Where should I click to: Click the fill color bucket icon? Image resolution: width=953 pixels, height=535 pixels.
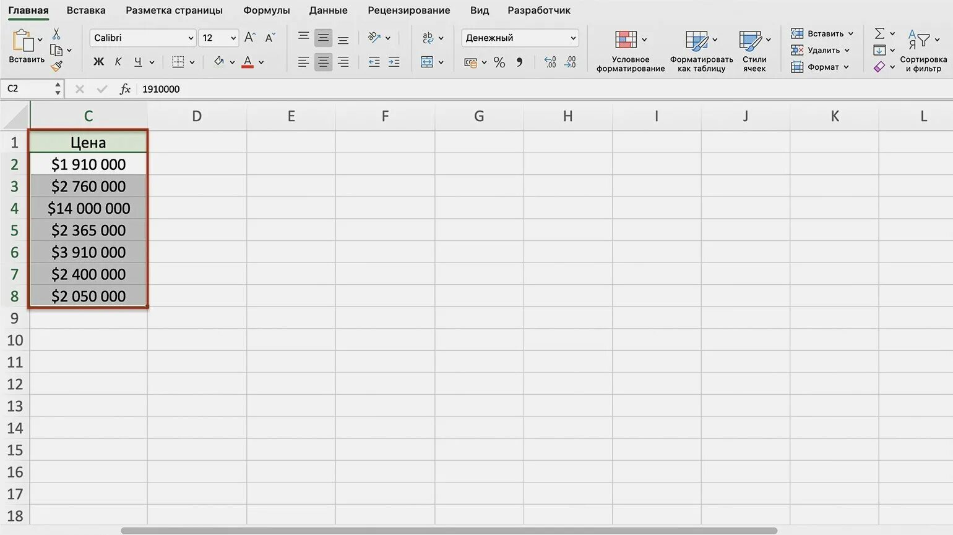[x=218, y=62]
